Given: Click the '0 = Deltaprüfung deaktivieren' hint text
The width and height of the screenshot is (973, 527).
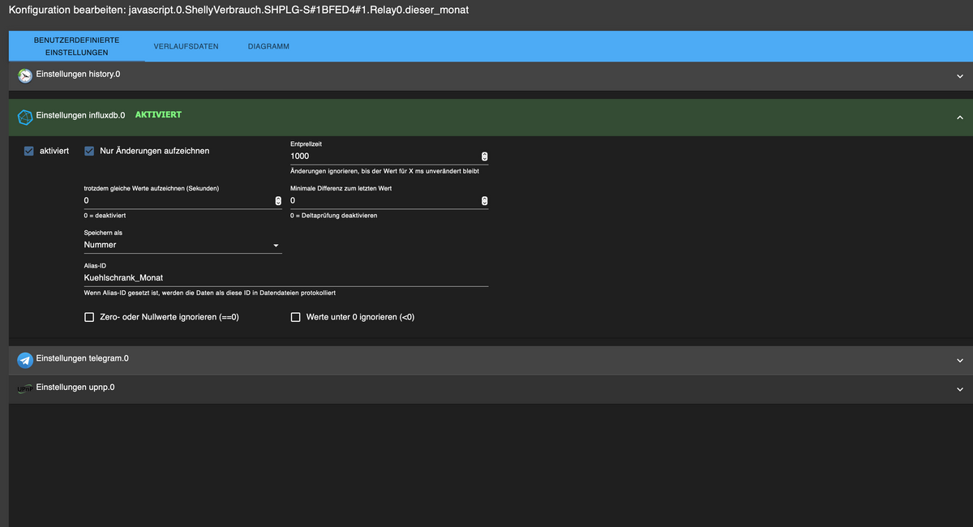Looking at the screenshot, I should coord(333,216).
